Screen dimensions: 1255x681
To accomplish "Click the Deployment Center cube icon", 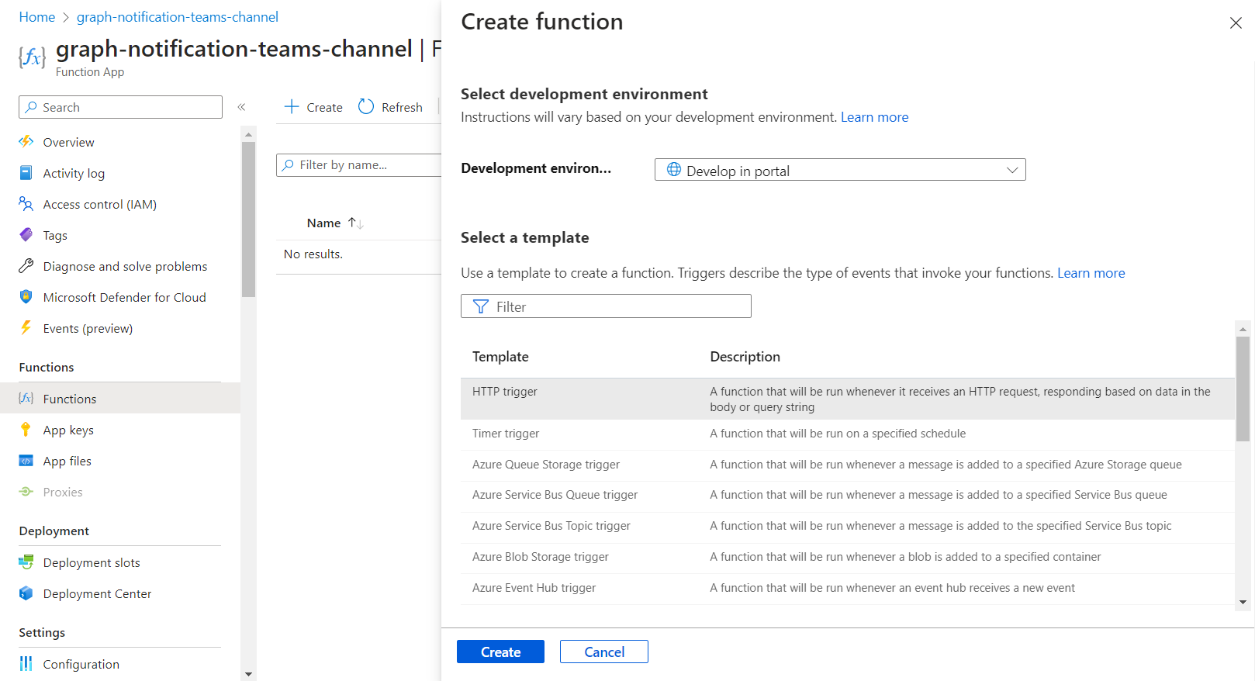I will point(26,593).
